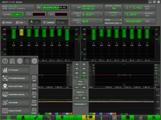Image resolution: width=161 pixels, height=120 pixels.
Task: Increase Spannung with plus button
Action: 84,98
